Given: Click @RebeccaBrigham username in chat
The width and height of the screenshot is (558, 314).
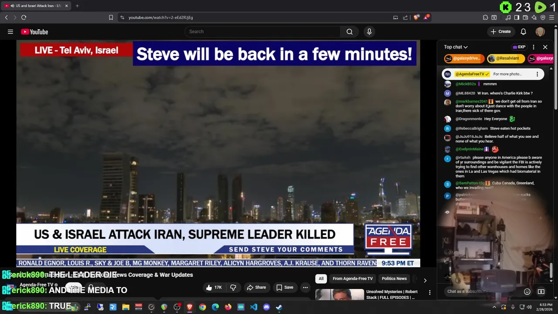Looking at the screenshot, I should pos(472,129).
